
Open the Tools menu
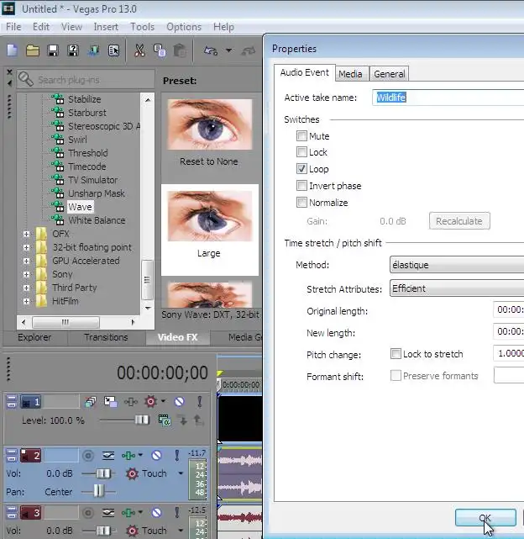[x=142, y=27]
